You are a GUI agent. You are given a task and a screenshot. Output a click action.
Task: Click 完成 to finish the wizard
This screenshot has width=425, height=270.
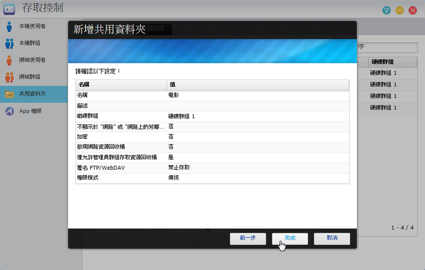pos(290,238)
